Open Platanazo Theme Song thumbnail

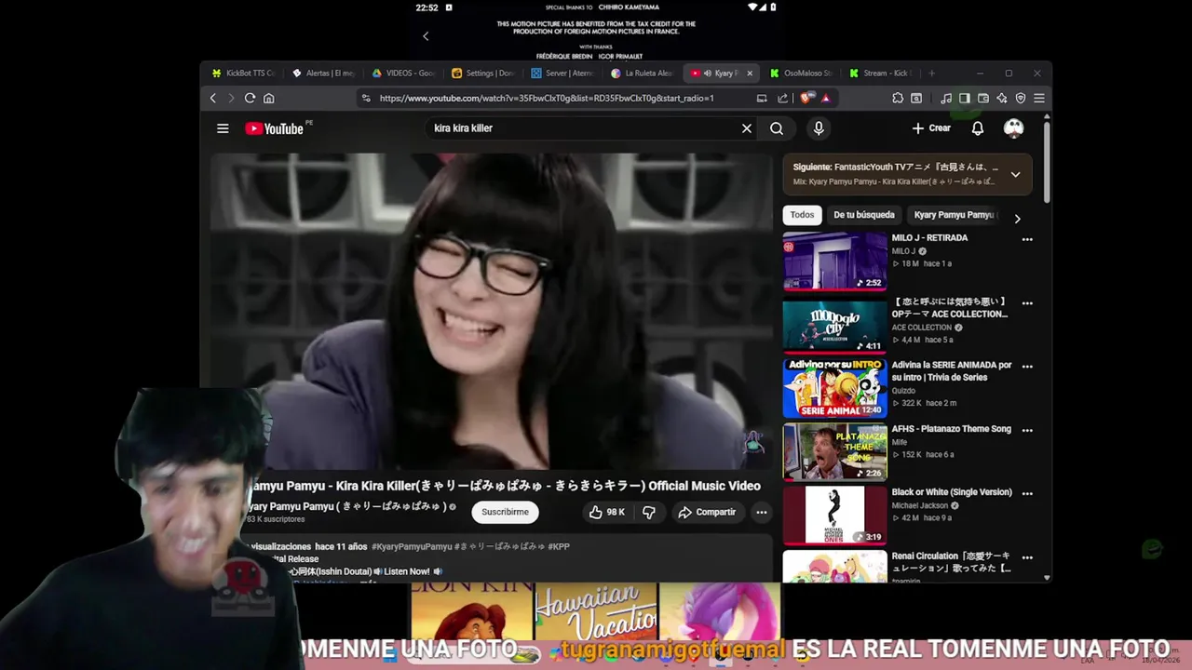834,452
